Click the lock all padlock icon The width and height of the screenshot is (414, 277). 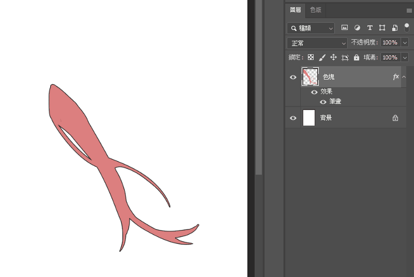[x=356, y=57]
